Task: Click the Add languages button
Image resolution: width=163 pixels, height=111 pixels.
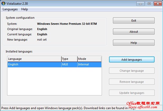Action: point(132,60)
